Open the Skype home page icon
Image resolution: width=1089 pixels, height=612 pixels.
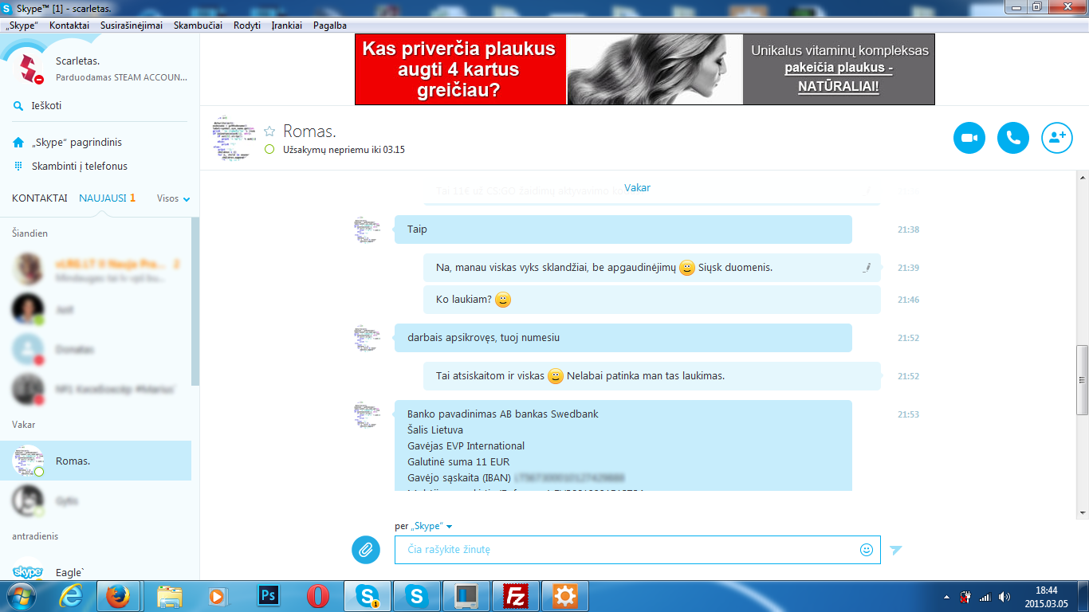pos(18,143)
